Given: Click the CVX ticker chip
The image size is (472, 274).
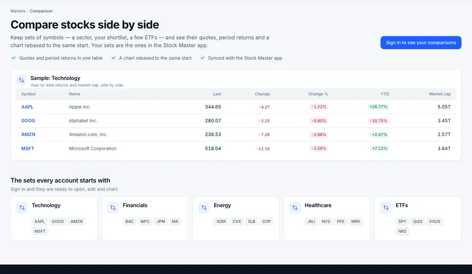Looking at the screenshot, I should point(237,221).
